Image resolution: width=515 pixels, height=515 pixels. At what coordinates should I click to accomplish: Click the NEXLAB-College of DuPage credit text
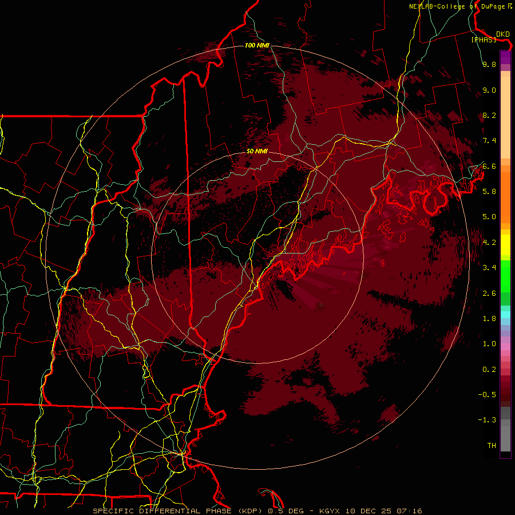(x=460, y=6)
